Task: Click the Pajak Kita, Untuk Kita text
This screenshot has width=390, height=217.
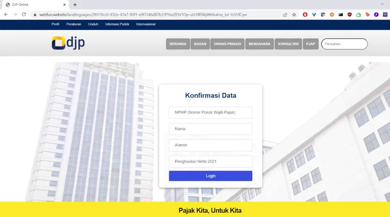Action: click(x=210, y=211)
